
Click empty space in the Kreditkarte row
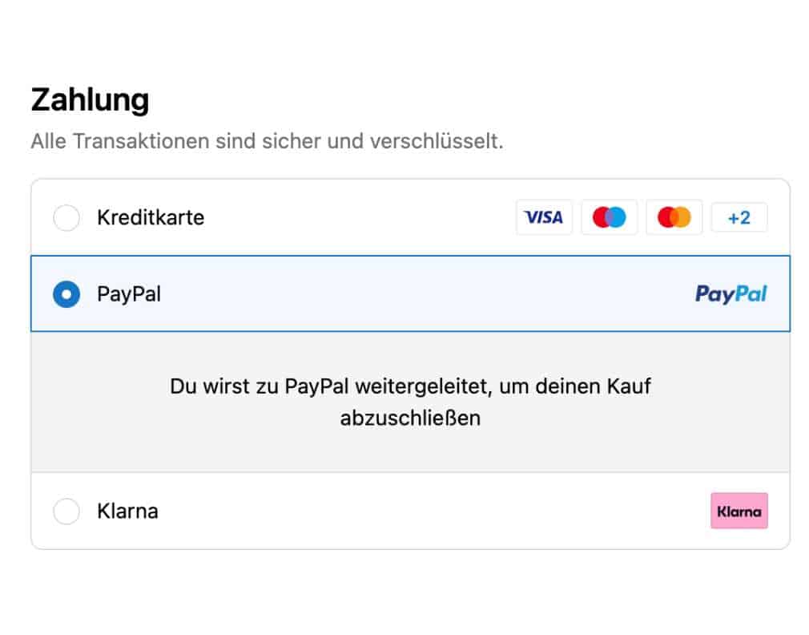click(360, 217)
